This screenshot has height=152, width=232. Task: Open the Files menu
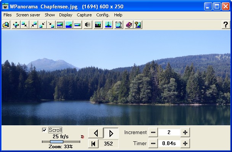coord(8,15)
